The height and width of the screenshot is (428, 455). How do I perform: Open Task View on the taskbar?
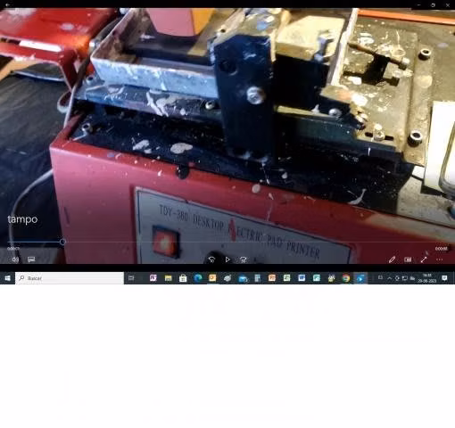pos(131,278)
